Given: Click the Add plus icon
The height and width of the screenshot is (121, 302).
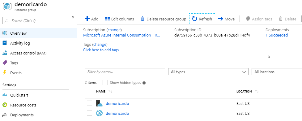Looking at the screenshot, I should pyautogui.click(x=87, y=19).
